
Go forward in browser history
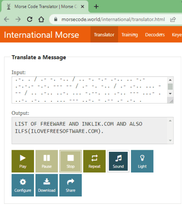[x=18, y=19]
